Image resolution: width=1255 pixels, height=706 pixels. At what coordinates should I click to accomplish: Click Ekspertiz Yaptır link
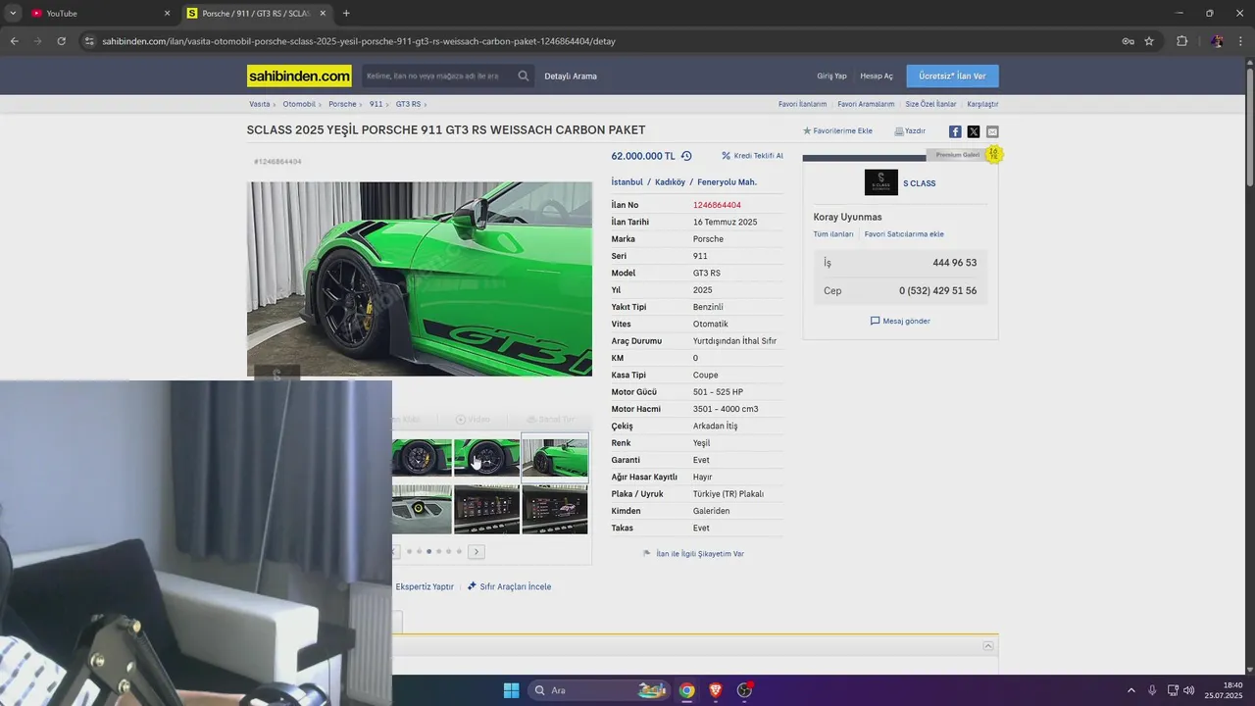click(x=425, y=586)
